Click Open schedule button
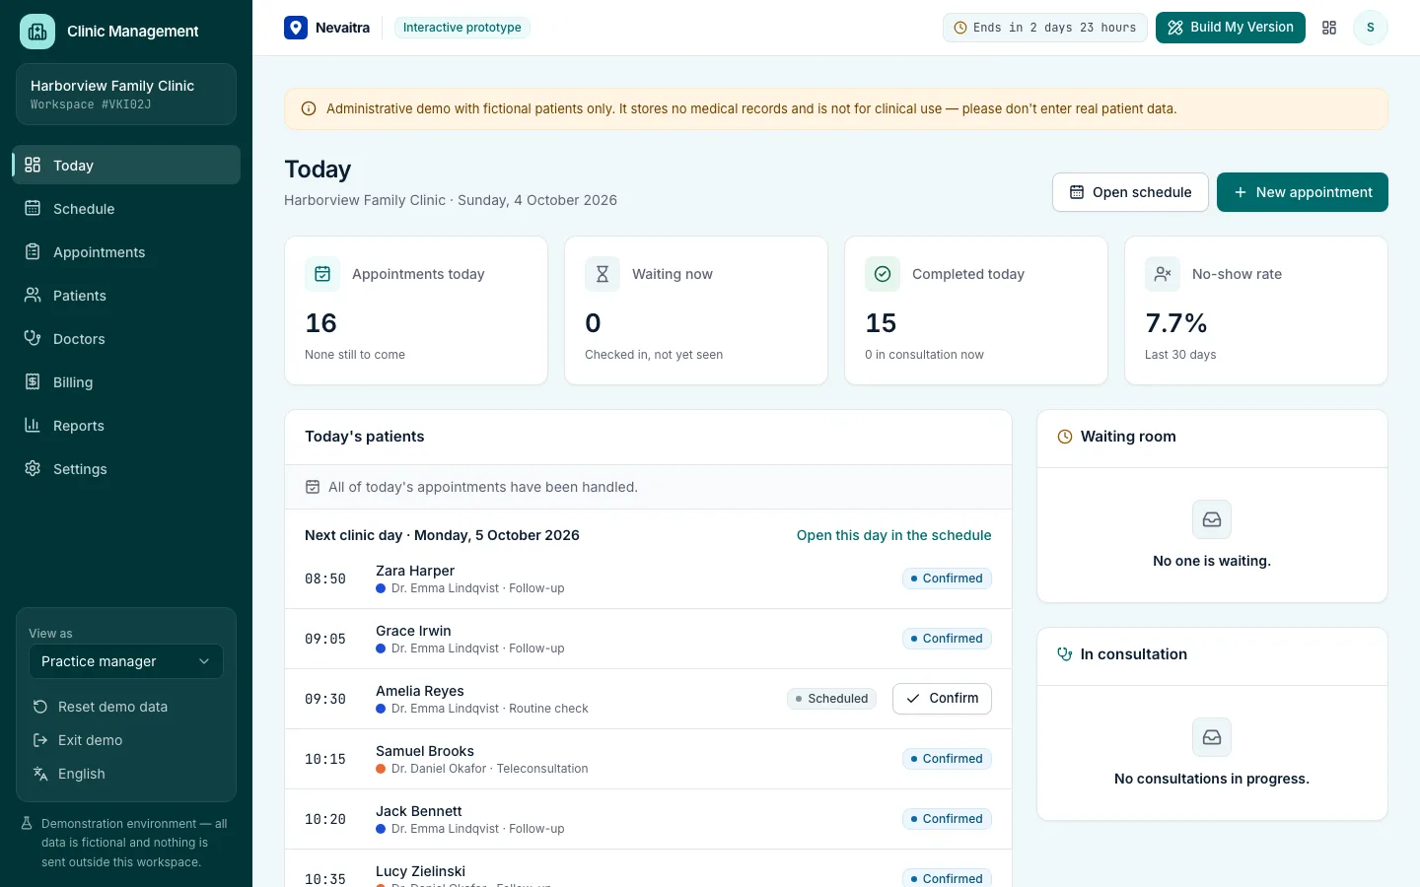 pyautogui.click(x=1130, y=192)
